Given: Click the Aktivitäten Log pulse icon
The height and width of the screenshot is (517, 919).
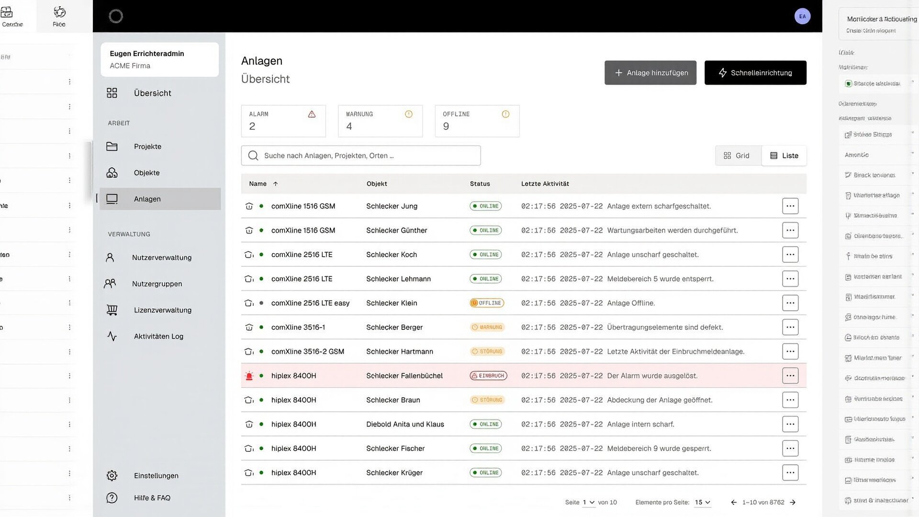Looking at the screenshot, I should point(112,337).
